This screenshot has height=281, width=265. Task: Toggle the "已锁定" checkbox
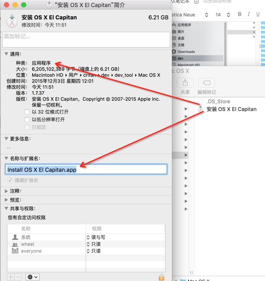coord(27,127)
